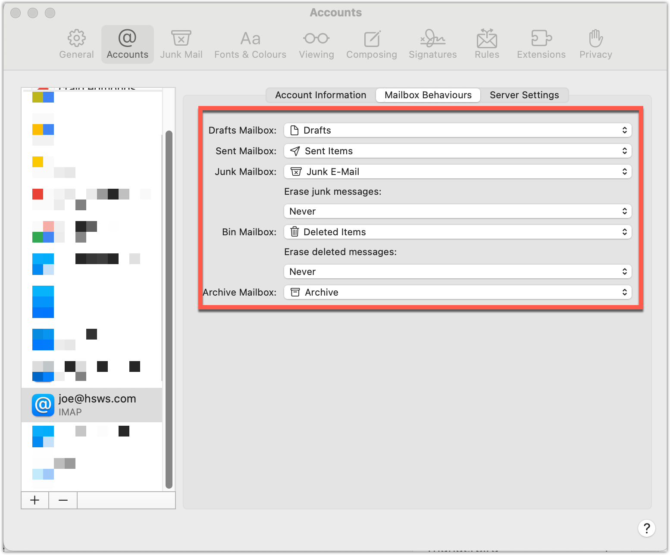The image size is (670, 555).
Task: Open Junk Mail preferences
Action: 181,44
